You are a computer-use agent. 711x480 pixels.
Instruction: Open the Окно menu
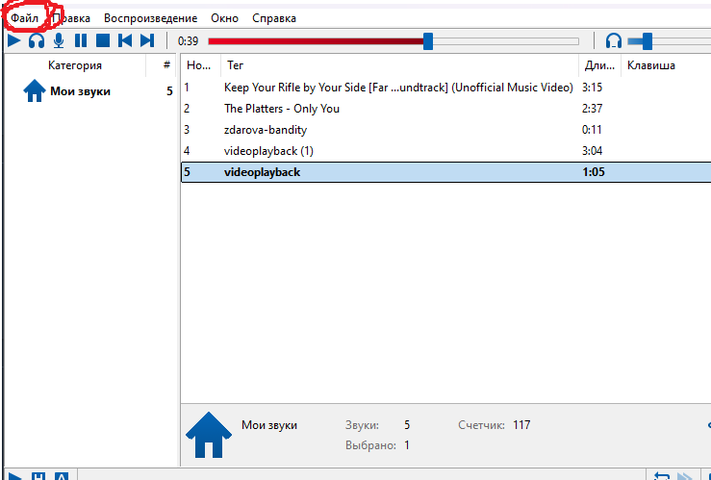224,18
